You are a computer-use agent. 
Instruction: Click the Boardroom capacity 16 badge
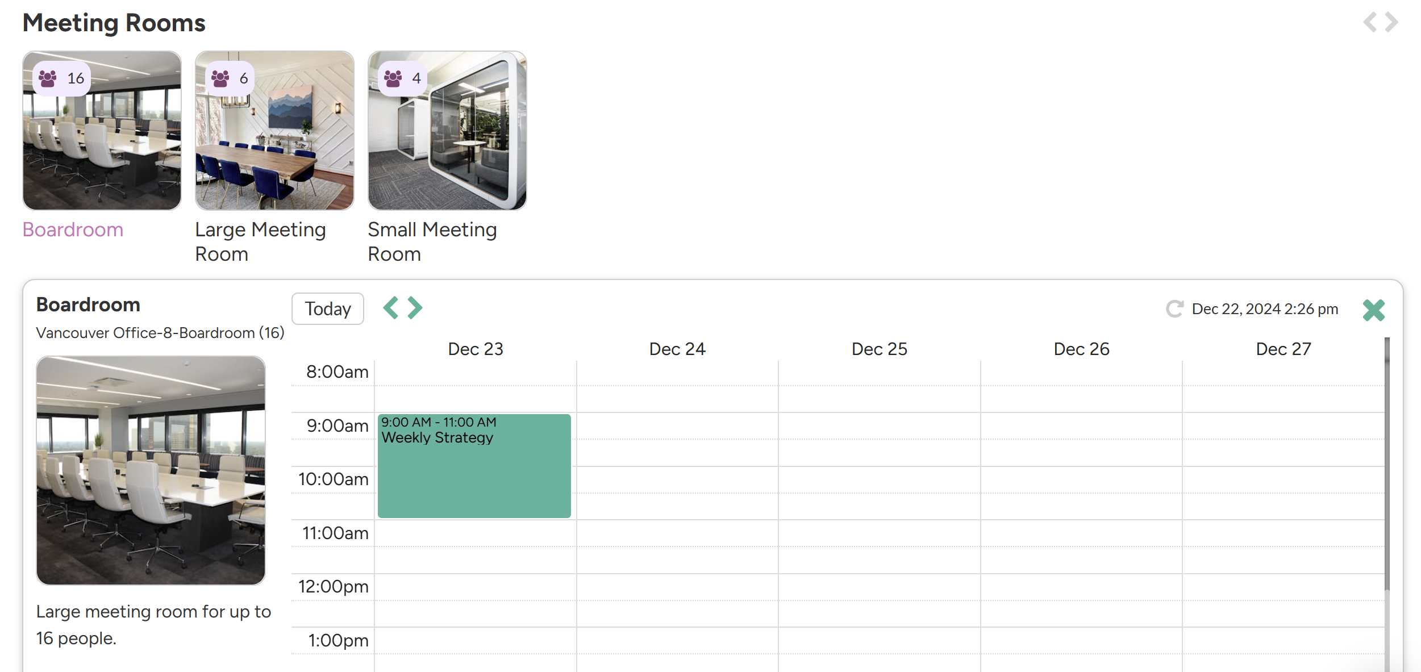(x=61, y=78)
